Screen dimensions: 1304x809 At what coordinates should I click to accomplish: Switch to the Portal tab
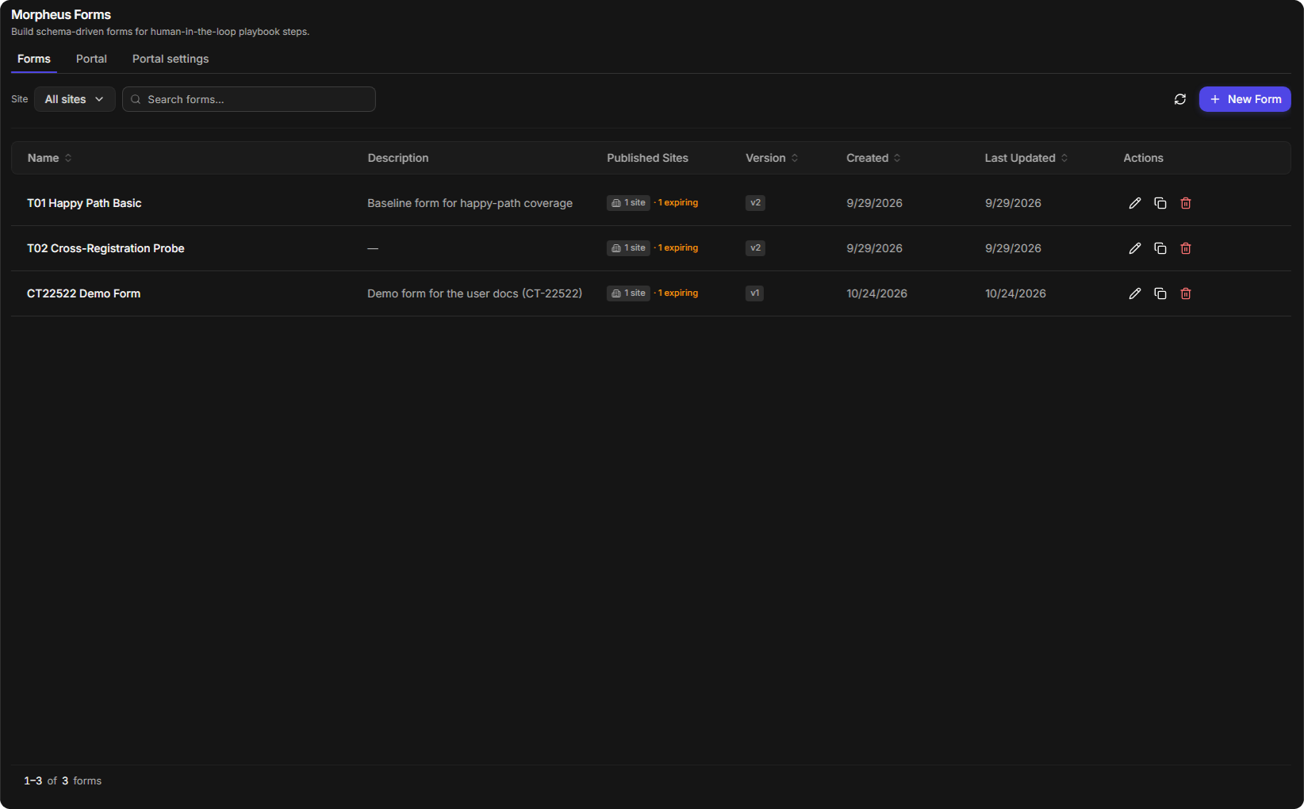click(91, 59)
